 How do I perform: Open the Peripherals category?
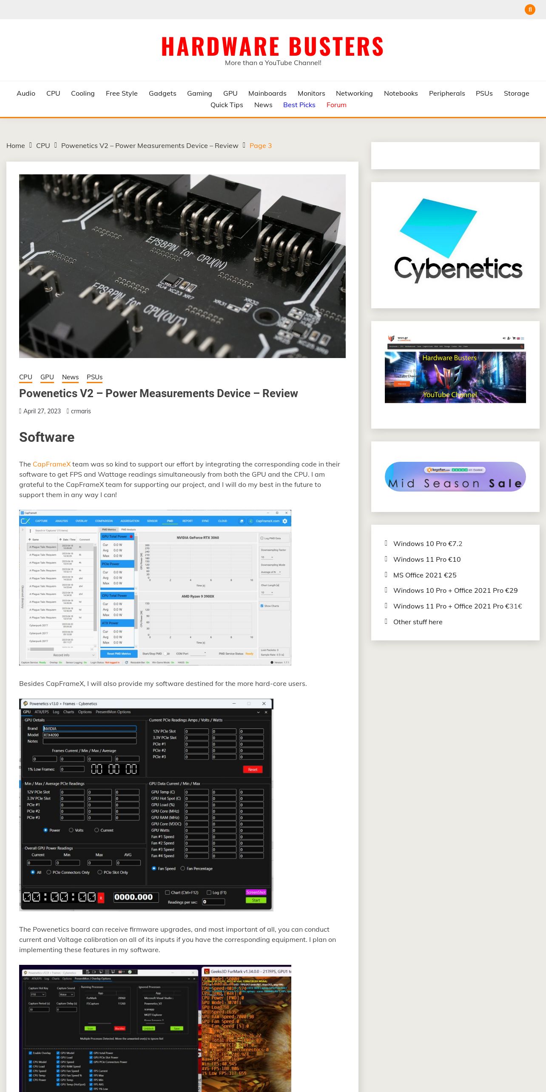pos(447,93)
